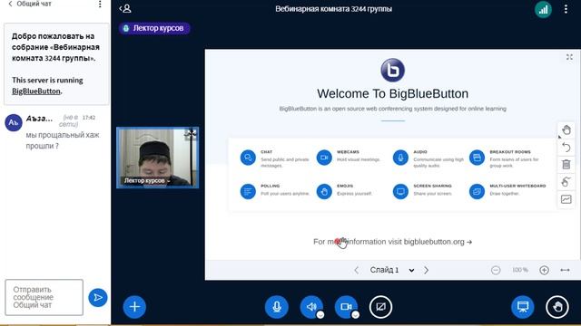Toggle palm rejection whiteboard tool

[566, 181]
